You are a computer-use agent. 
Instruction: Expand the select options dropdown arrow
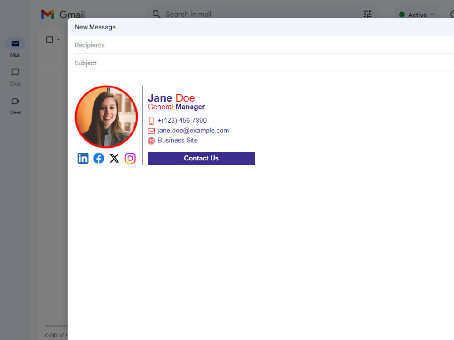pos(59,39)
